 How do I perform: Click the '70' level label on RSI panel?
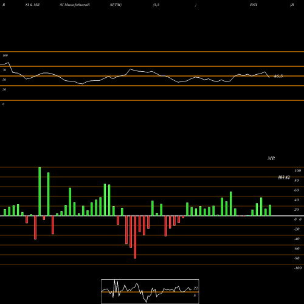4,70
